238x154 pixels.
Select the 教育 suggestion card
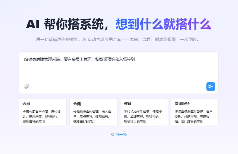(x=144, y=112)
